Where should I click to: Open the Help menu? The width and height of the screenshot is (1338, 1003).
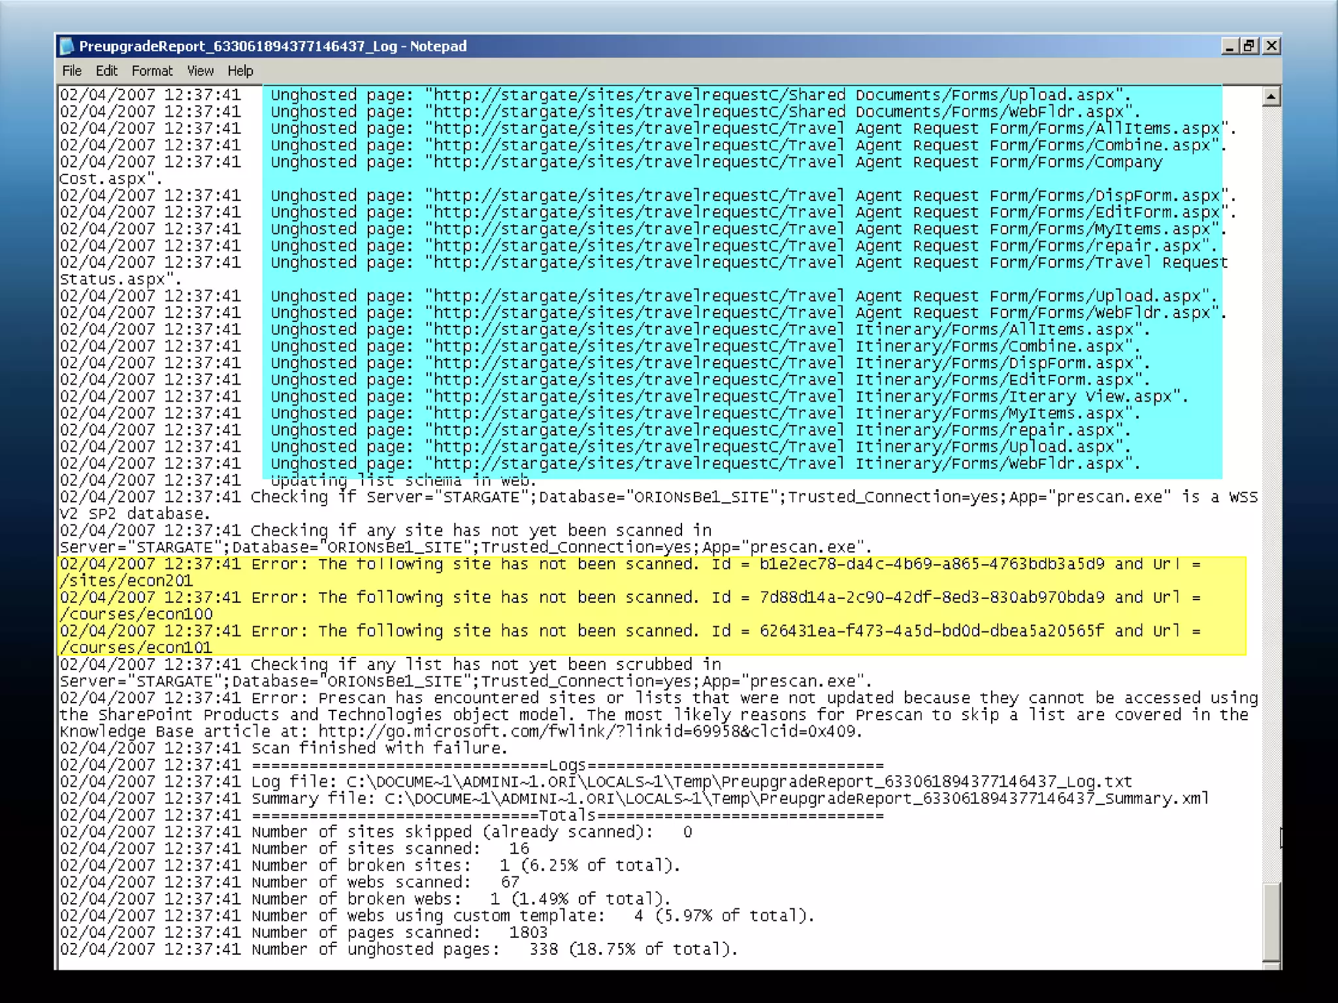[x=240, y=71]
